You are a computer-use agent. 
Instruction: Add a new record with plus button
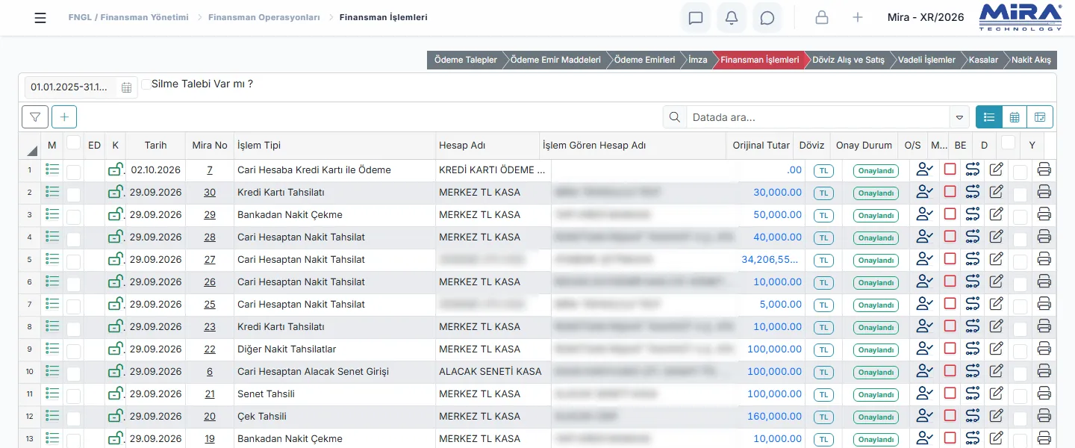tap(64, 117)
